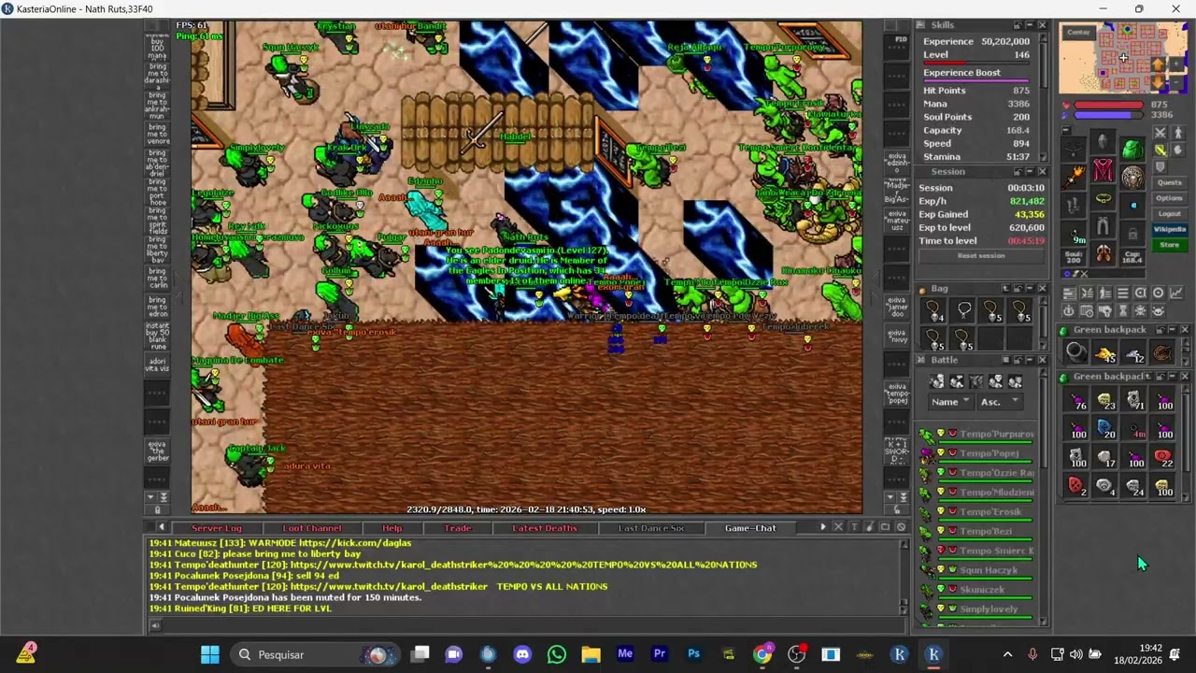The width and height of the screenshot is (1196, 673).
Task: Close the Skills panel
Action: click(1042, 25)
